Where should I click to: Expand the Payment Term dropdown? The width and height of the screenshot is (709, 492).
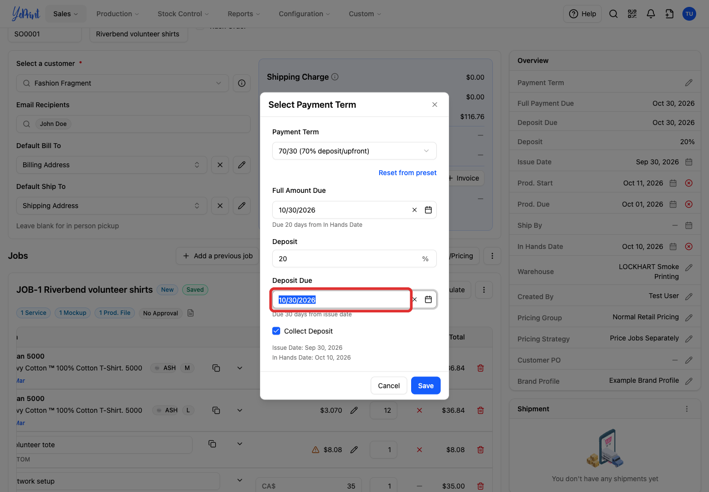point(354,151)
